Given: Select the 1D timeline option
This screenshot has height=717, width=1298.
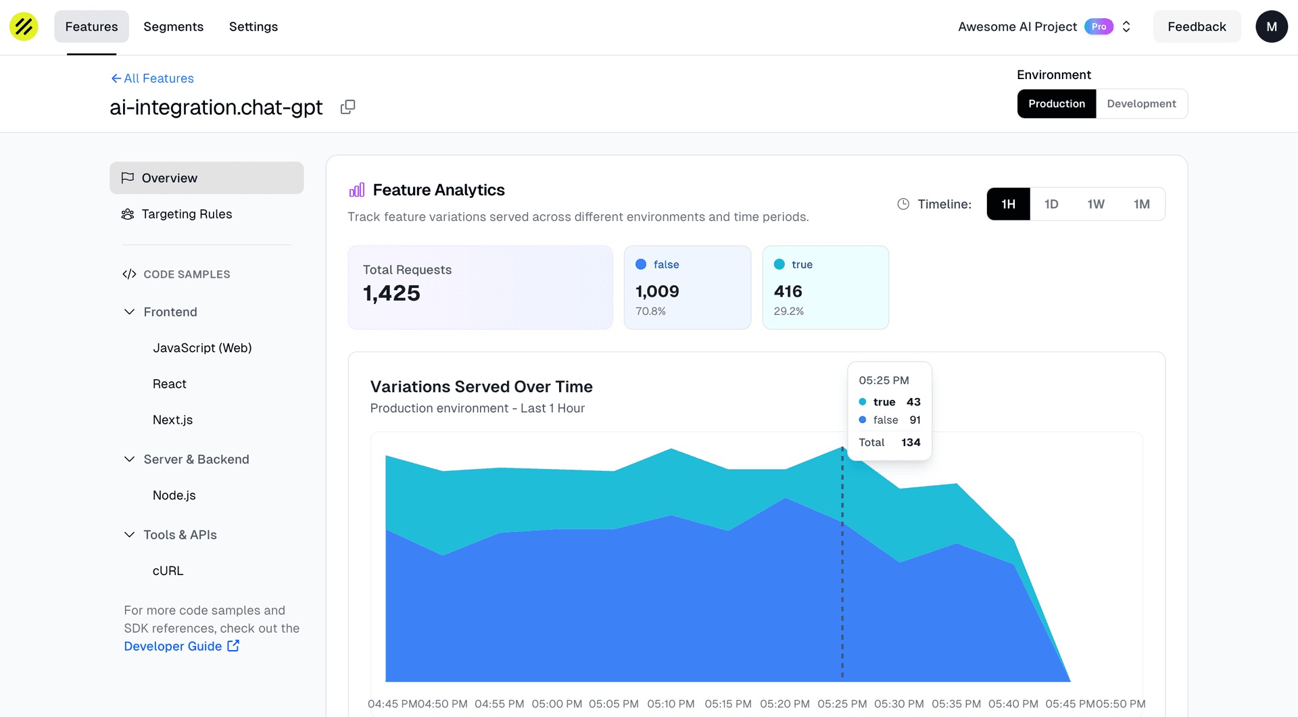Looking at the screenshot, I should click(x=1052, y=203).
